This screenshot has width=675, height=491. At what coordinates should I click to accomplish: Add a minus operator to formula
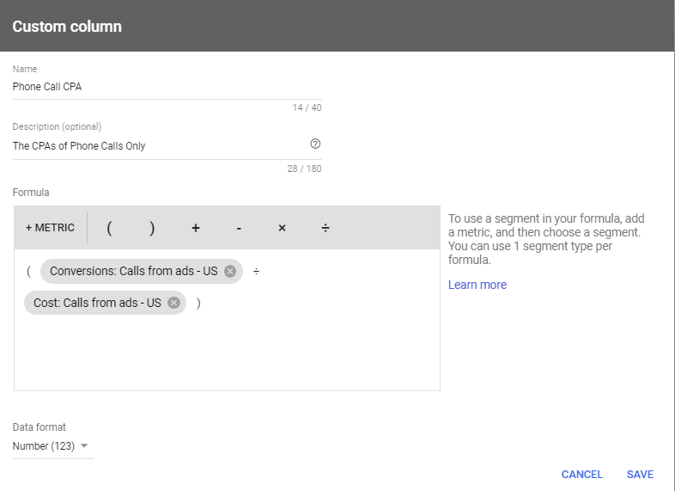[x=239, y=228]
